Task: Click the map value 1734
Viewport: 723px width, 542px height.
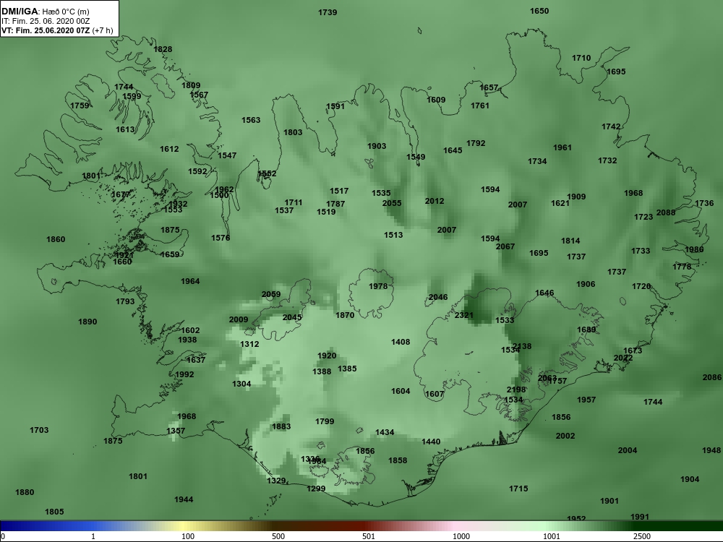Action: [537, 161]
